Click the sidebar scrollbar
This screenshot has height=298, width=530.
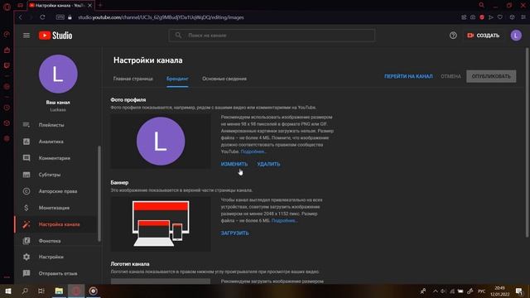click(x=99, y=194)
